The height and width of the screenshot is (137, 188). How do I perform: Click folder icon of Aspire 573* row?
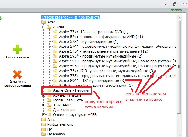(55, 42)
